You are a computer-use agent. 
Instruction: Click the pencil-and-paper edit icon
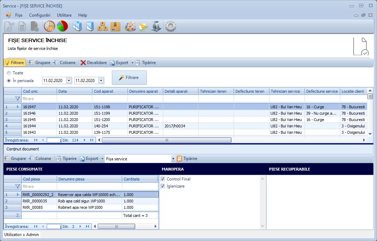pyautogui.click(x=9, y=26)
